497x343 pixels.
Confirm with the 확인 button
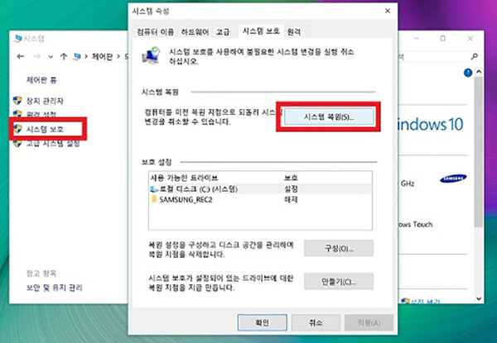(x=262, y=322)
